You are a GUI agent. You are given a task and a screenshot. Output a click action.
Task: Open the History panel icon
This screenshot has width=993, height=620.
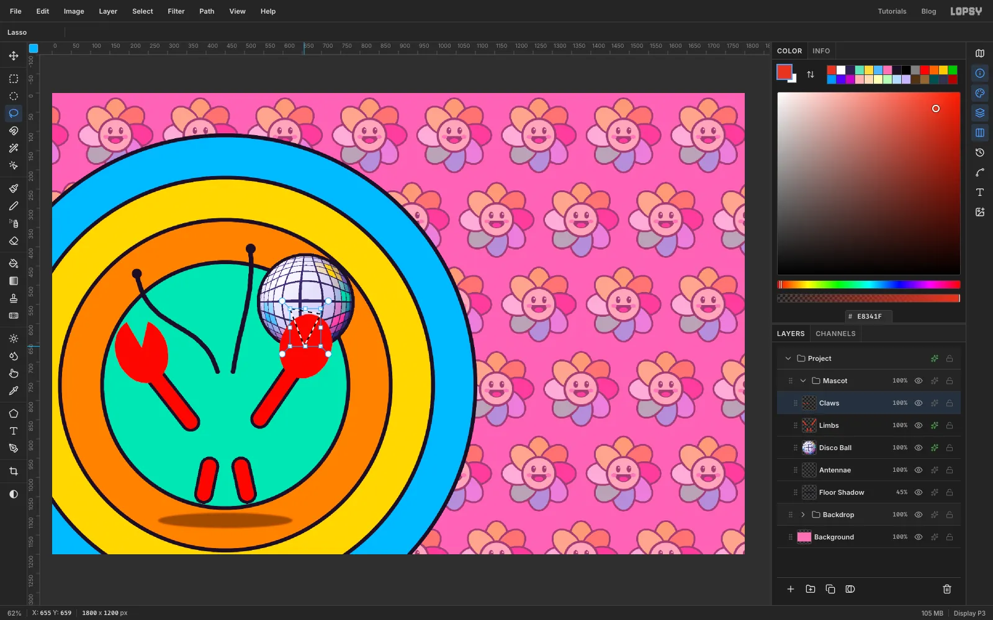pyautogui.click(x=980, y=153)
